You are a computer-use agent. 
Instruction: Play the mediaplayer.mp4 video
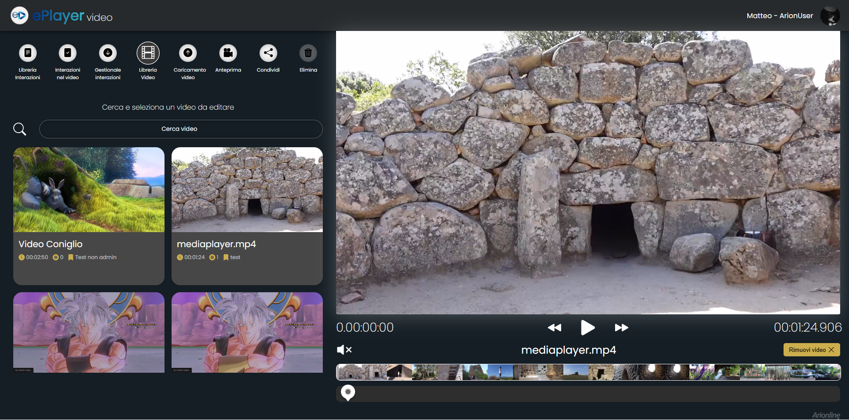pos(587,328)
